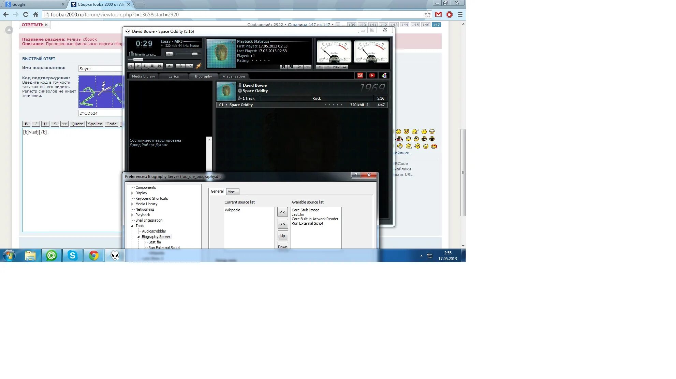Screen dimensions: 676x379
Task: Toggle repeat track button
Action: pos(189,66)
